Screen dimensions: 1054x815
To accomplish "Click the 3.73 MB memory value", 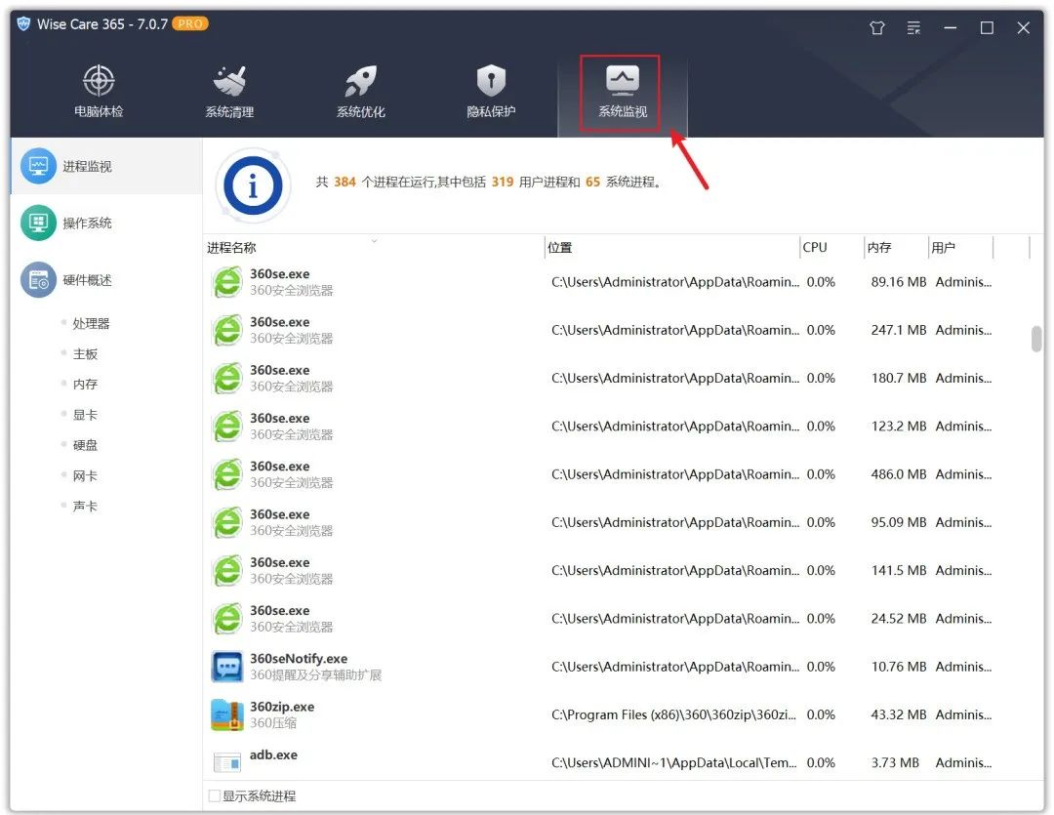I will click(x=895, y=763).
